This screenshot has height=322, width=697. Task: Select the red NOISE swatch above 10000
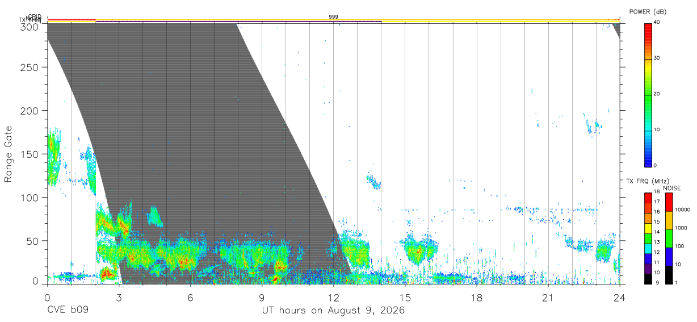pyautogui.click(x=669, y=202)
